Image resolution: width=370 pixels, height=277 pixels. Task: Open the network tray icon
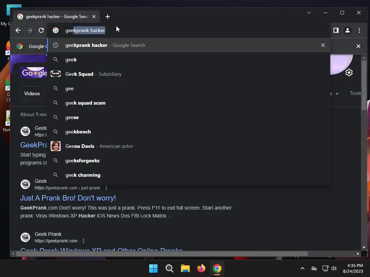coord(326,268)
